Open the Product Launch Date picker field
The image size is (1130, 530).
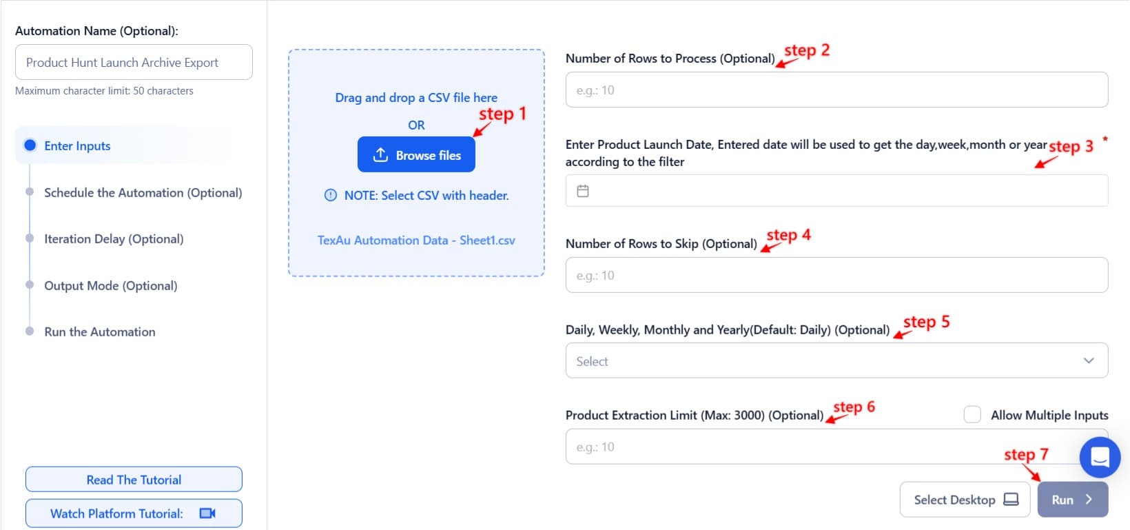click(x=836, y=190)
